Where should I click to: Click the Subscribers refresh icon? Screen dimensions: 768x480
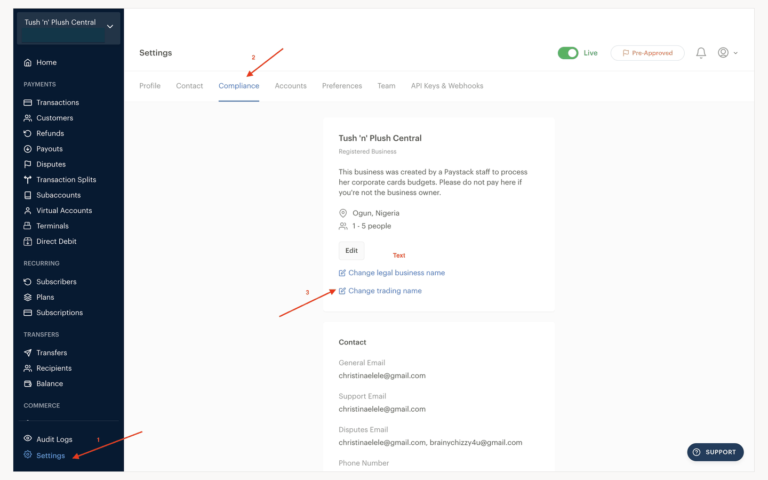(x=28, y=282)
